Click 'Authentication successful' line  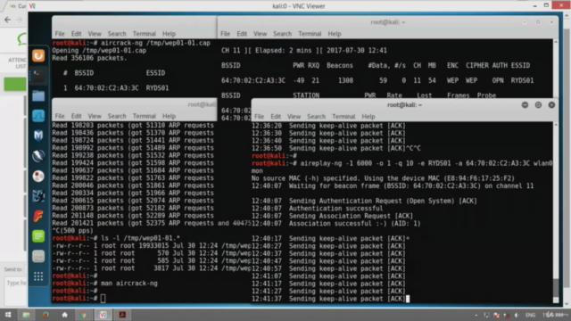pos(335,209)
